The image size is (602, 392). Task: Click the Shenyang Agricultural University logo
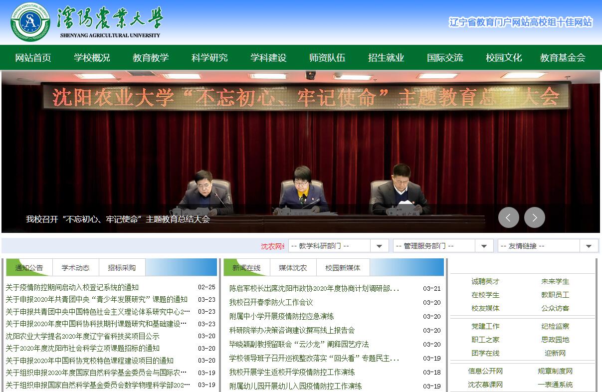86,22
